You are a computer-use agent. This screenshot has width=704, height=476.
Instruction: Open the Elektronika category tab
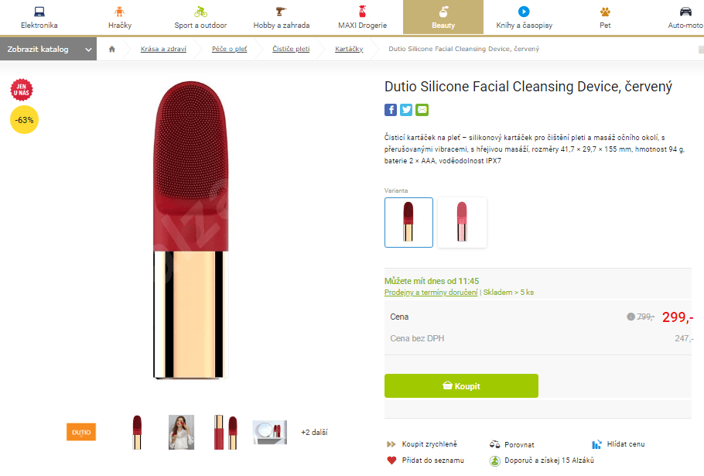pyautogui.click(x=39, y=17)
